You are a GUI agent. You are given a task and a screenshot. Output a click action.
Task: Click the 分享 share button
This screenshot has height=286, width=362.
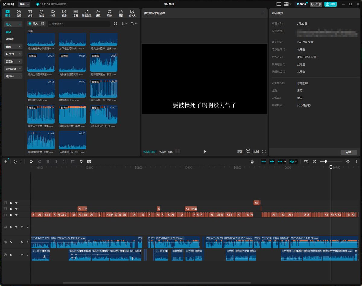pyautogui.click(x=316, y=4)
